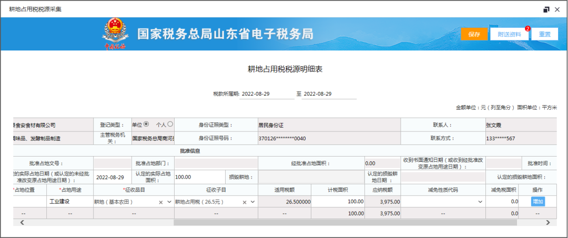Click the 适用税额 cell 26.500000

285,201
